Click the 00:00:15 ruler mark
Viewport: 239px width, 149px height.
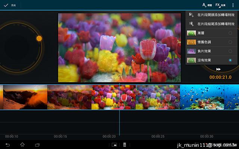[60, 136]
